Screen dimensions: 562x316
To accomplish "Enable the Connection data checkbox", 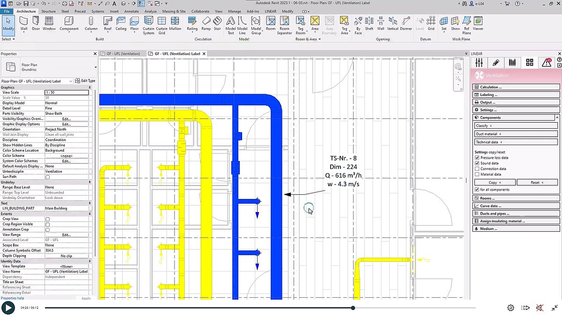I will pyautogui.click(x=477, y=169).
